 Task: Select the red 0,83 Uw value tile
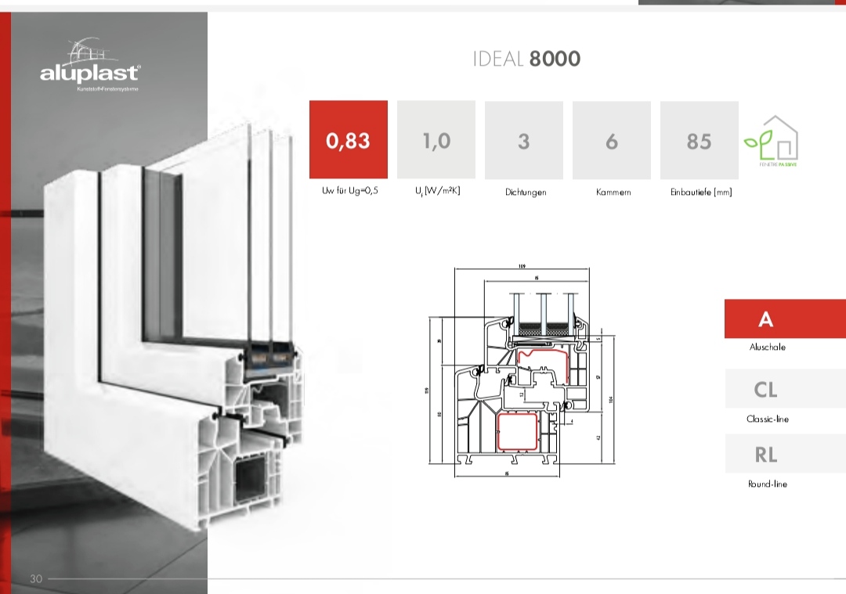click(x=348, y=140)
